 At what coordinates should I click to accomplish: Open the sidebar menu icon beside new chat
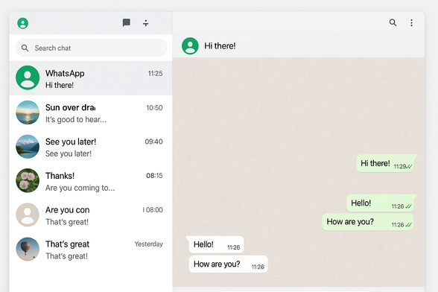[x=145, y=23]
